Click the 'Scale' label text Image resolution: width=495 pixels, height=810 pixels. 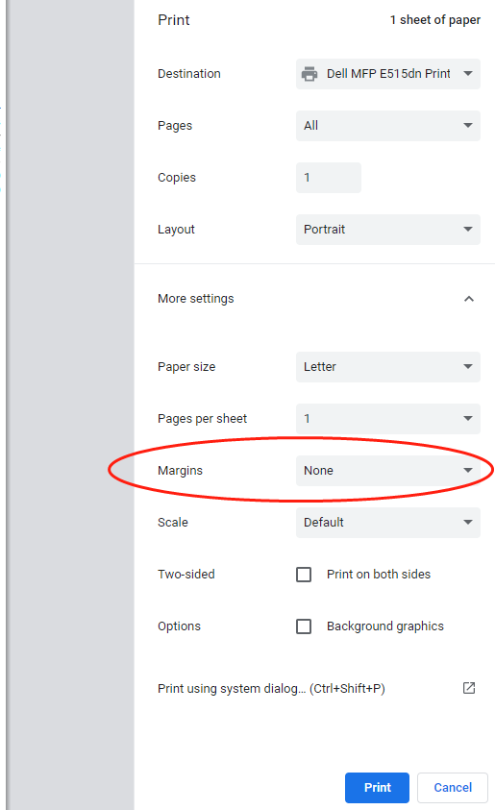coord(173,523)
